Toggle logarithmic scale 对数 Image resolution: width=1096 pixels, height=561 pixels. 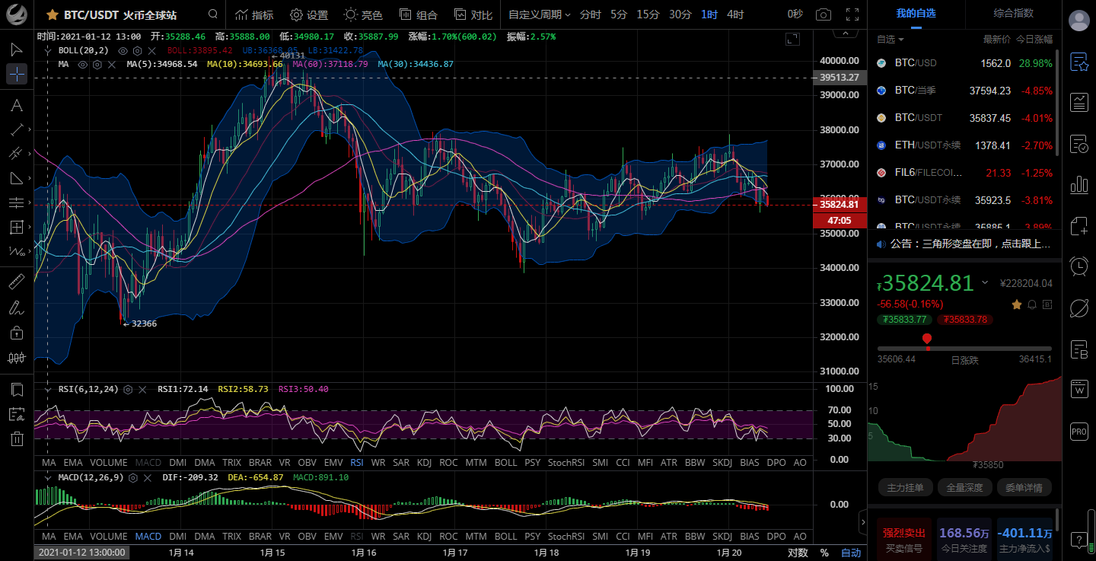point(797,553)
